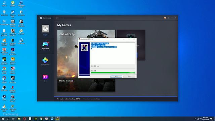Open the My Games sidebar section
The width and height of the screenshot is (215, 121).
tap(45, 46)
